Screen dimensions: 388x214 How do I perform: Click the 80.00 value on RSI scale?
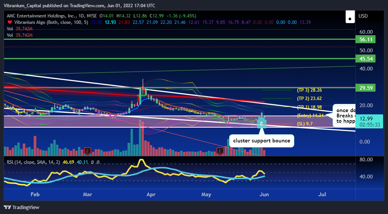(366, 159)
